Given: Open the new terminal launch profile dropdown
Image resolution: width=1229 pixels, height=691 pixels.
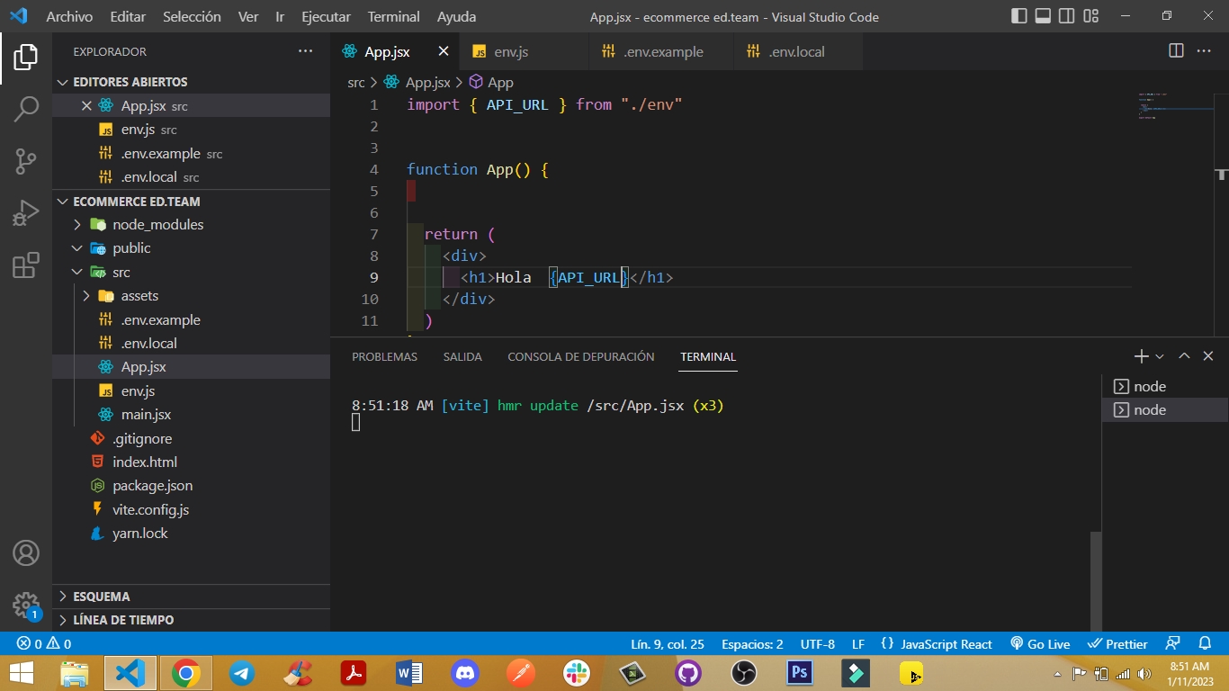Looking at the screenshot, I should [1160, 357].
